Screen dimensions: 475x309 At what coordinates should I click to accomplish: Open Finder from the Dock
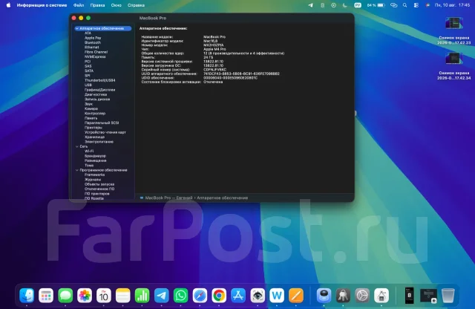point(27,296)
